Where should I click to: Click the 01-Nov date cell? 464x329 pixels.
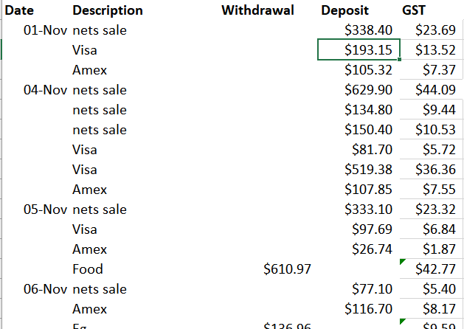pyautogui.click(x=46, y=30)
